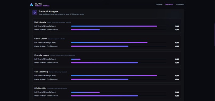Click the 1/10 score under Financial Income
The height and width of the screenshot is (101, 215).
(x=177, y=59)
